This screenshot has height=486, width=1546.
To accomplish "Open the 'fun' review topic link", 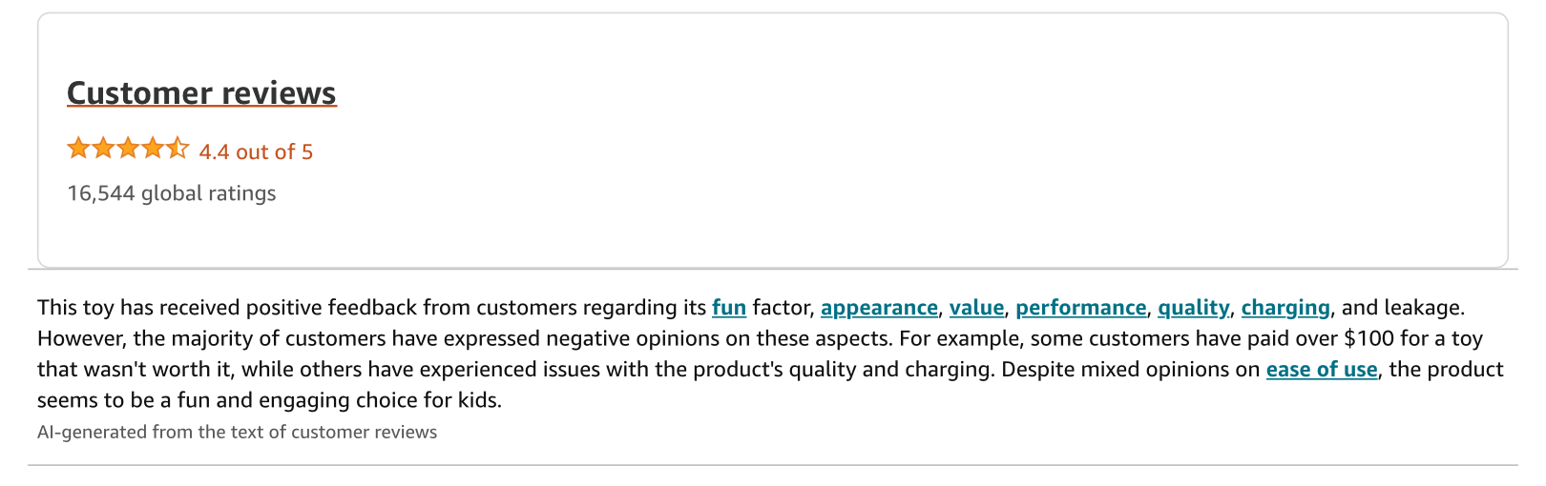I will click(729, 308).
